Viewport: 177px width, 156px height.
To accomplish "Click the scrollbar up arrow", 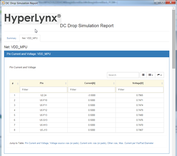I will 174,8.
